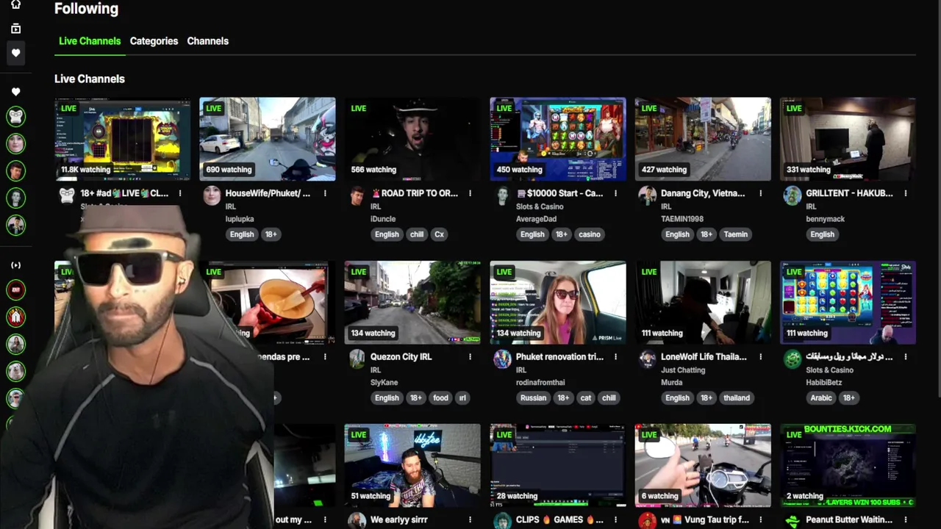Open the HabibiBetz slots stream thumbnail
Screen dimensions: 941x529
[848, 302]
